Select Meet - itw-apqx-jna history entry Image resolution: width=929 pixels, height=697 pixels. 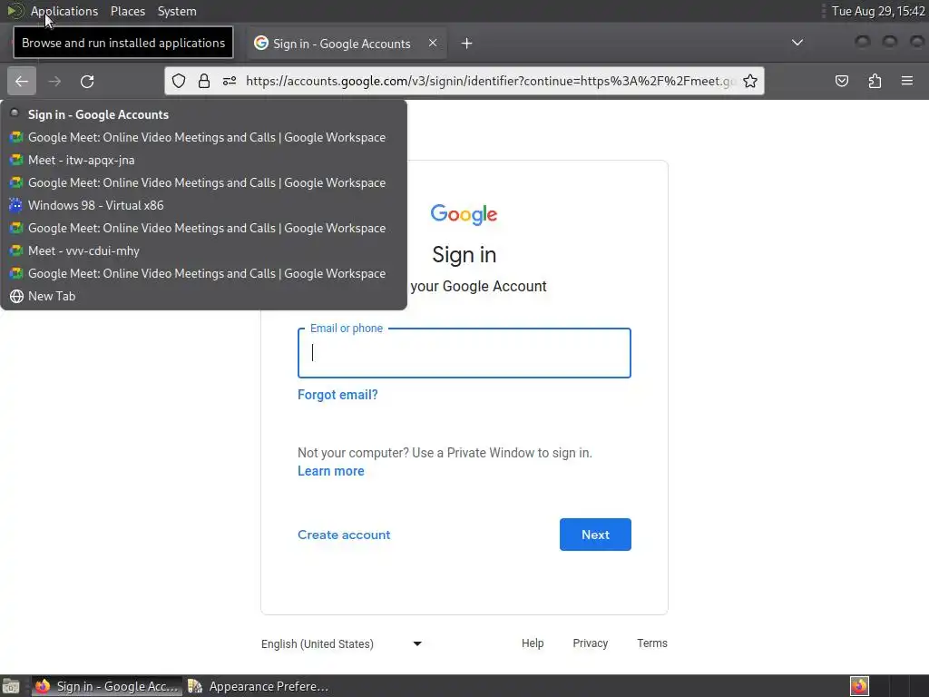204,160
